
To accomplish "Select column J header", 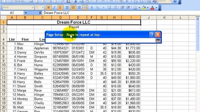I will pyautogui.click(x=149, y=17).
